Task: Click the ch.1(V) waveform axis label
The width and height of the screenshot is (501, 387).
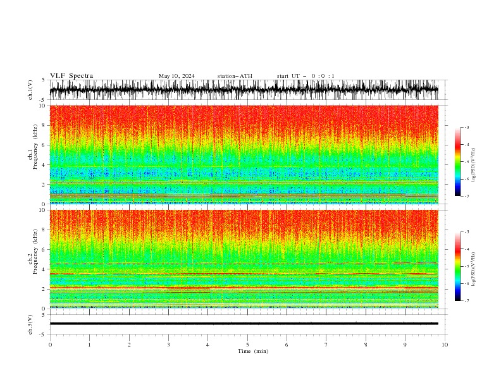Action: [x=30, y=90]
